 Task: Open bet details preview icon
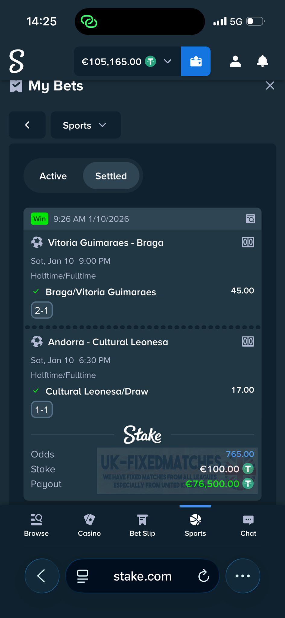[x=250, y=219]
